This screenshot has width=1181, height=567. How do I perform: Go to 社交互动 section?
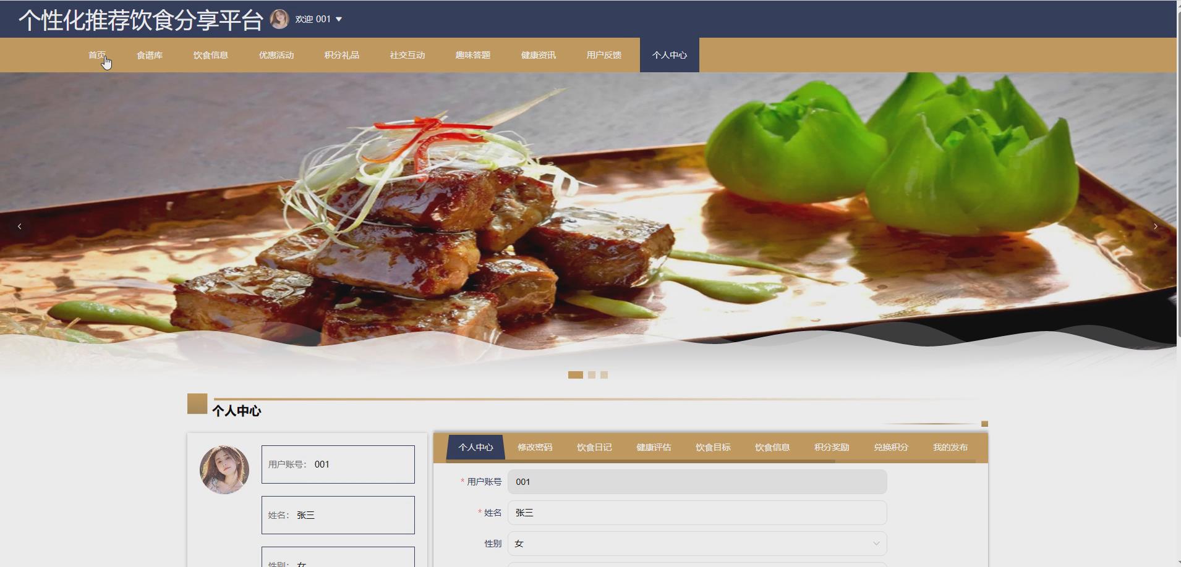[407, 55]
